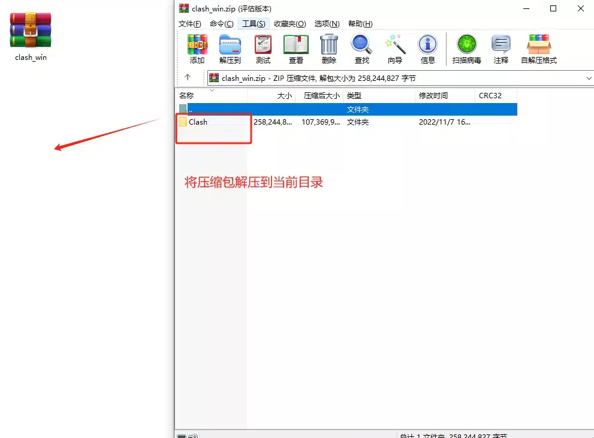The height and width of the screenshot is (438, 594).
Task: Open the Tools (工具) menu
Action: click(x=253, y=24)
